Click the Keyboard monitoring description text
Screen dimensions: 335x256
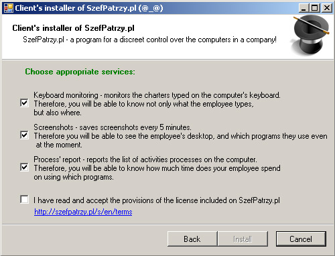click(157, 104)
